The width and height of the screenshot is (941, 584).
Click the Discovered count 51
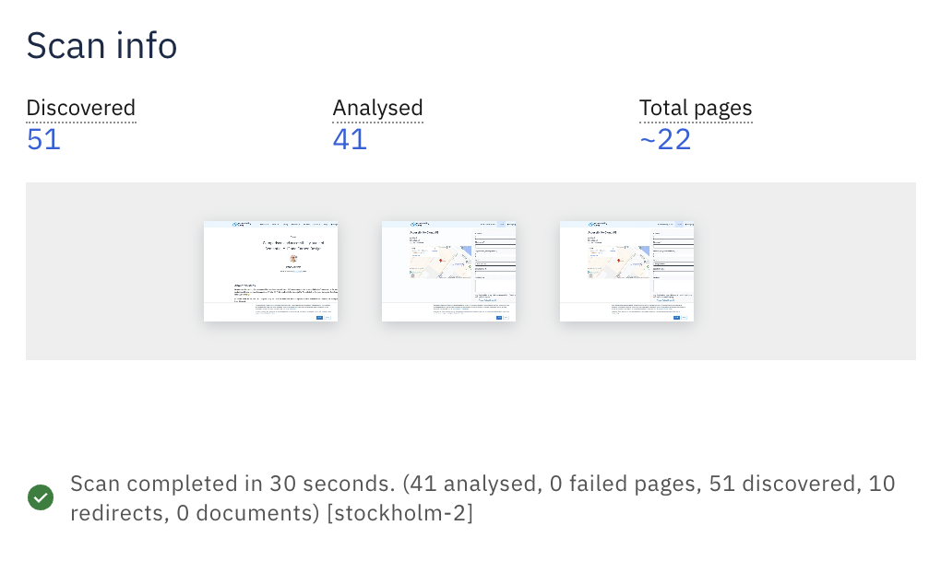(x=43, y=140)
